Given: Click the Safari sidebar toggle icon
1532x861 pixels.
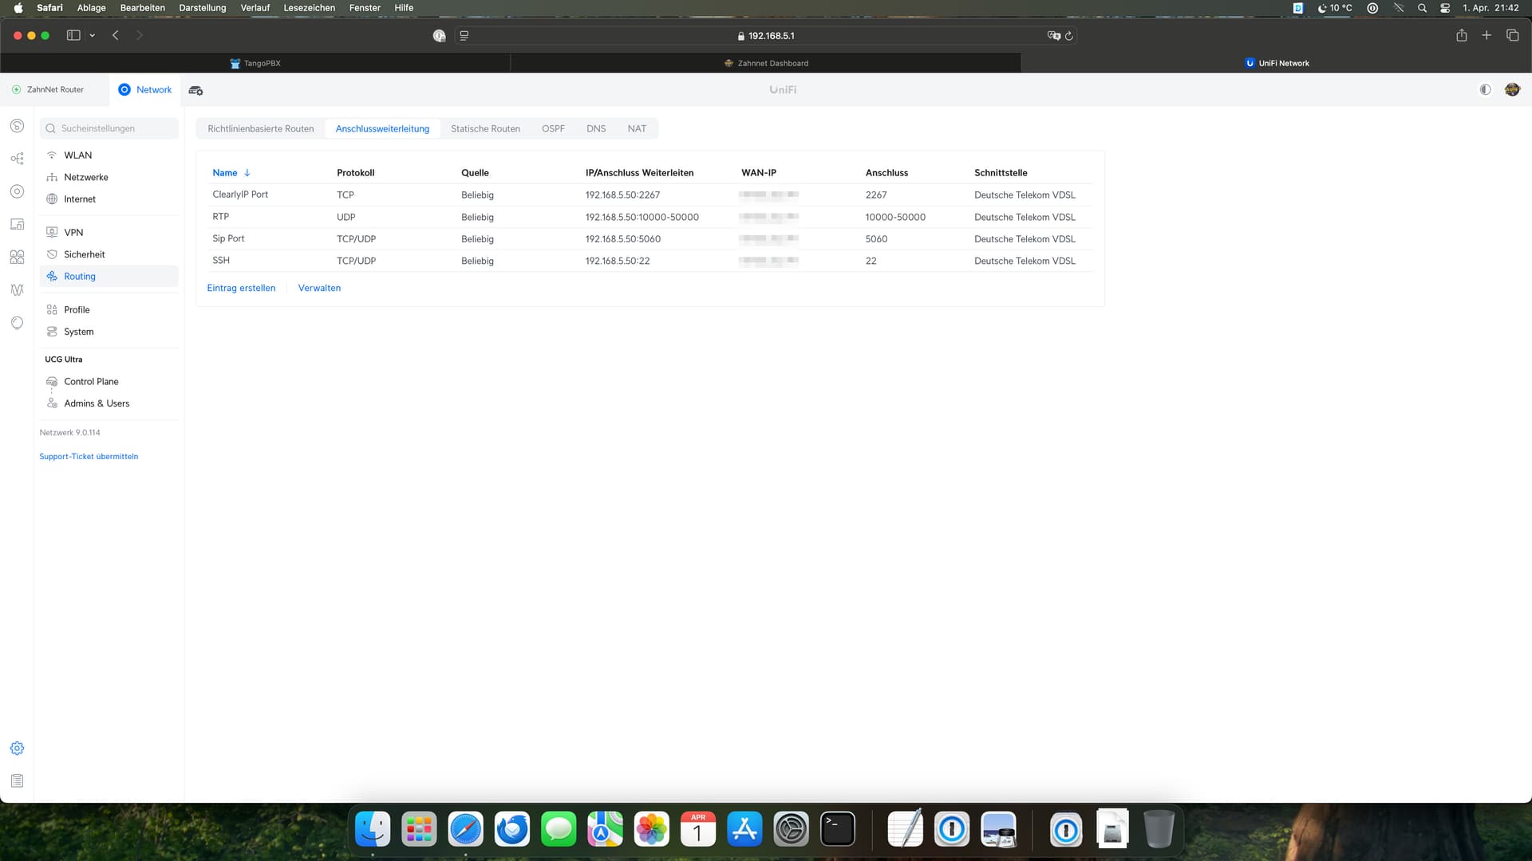Looking at the screenshot, I should (73, 35).
